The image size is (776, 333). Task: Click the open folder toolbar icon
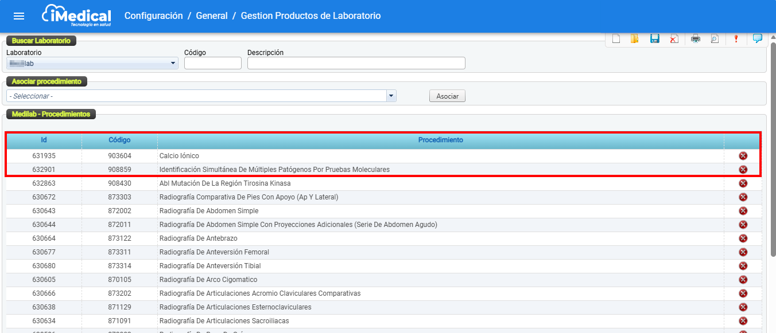coord(635,39)
